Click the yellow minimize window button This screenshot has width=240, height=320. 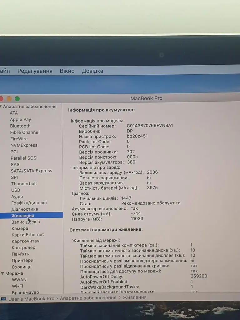(9, 98)
